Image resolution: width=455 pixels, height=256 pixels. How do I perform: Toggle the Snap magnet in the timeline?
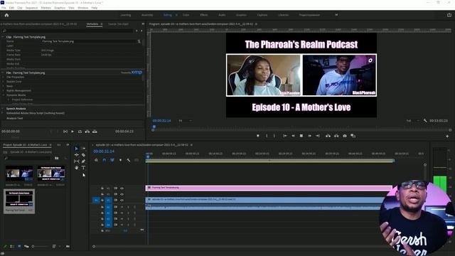coord(105,160)
